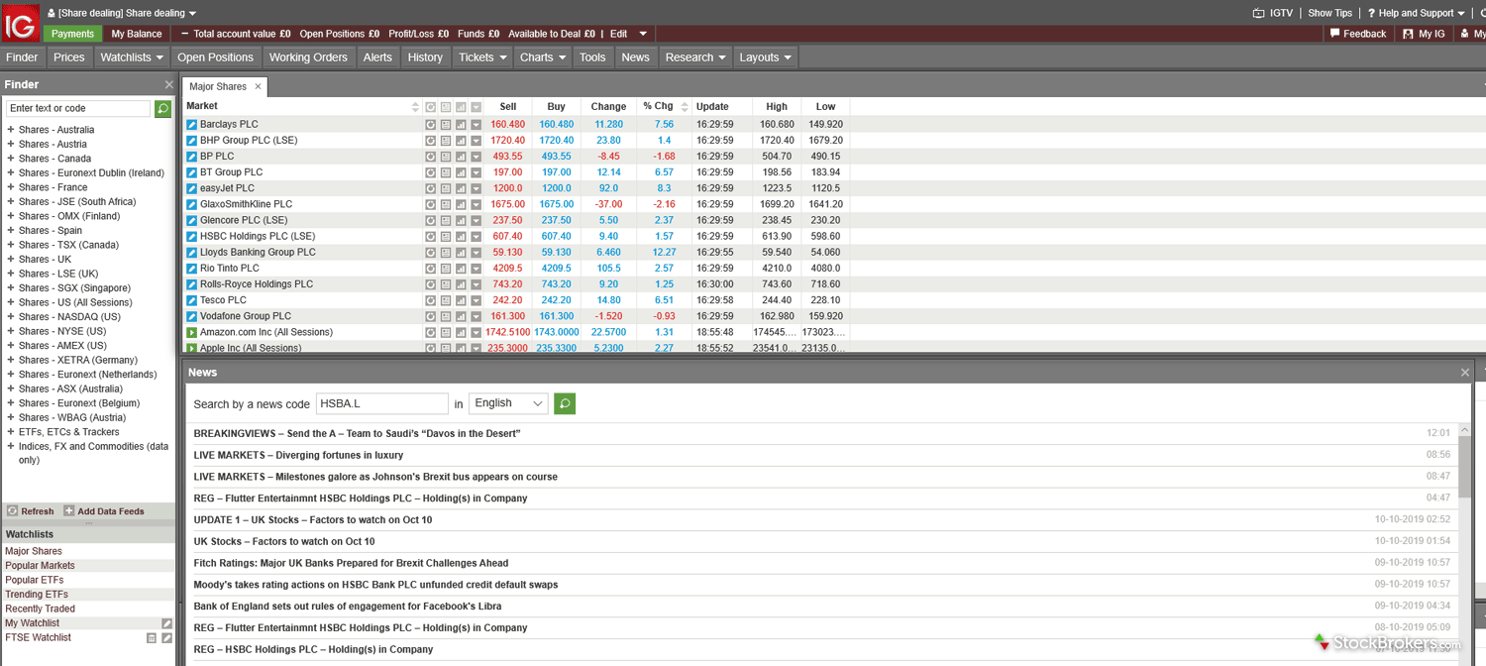The width and height of the screenshot is (1486, 666).
Task: Click the edit pencil for My Watchlist
Action: 167,623
